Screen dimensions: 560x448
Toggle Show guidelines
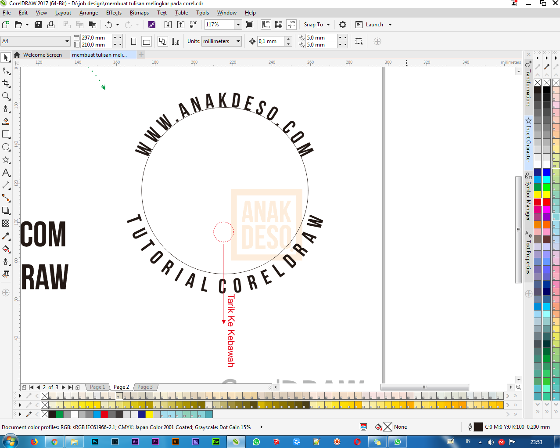click(x=291, y=25)
